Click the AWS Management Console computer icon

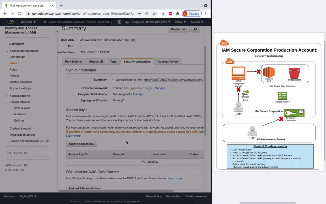[x=239, y=73]
